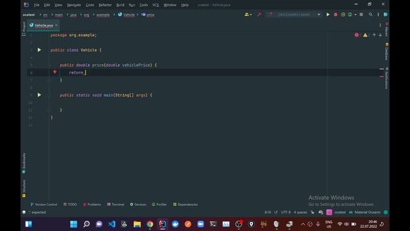Viewport: 410px width, 231px height.
Task: Click the pink ocatest color square in the status bar
Action: 329,212
